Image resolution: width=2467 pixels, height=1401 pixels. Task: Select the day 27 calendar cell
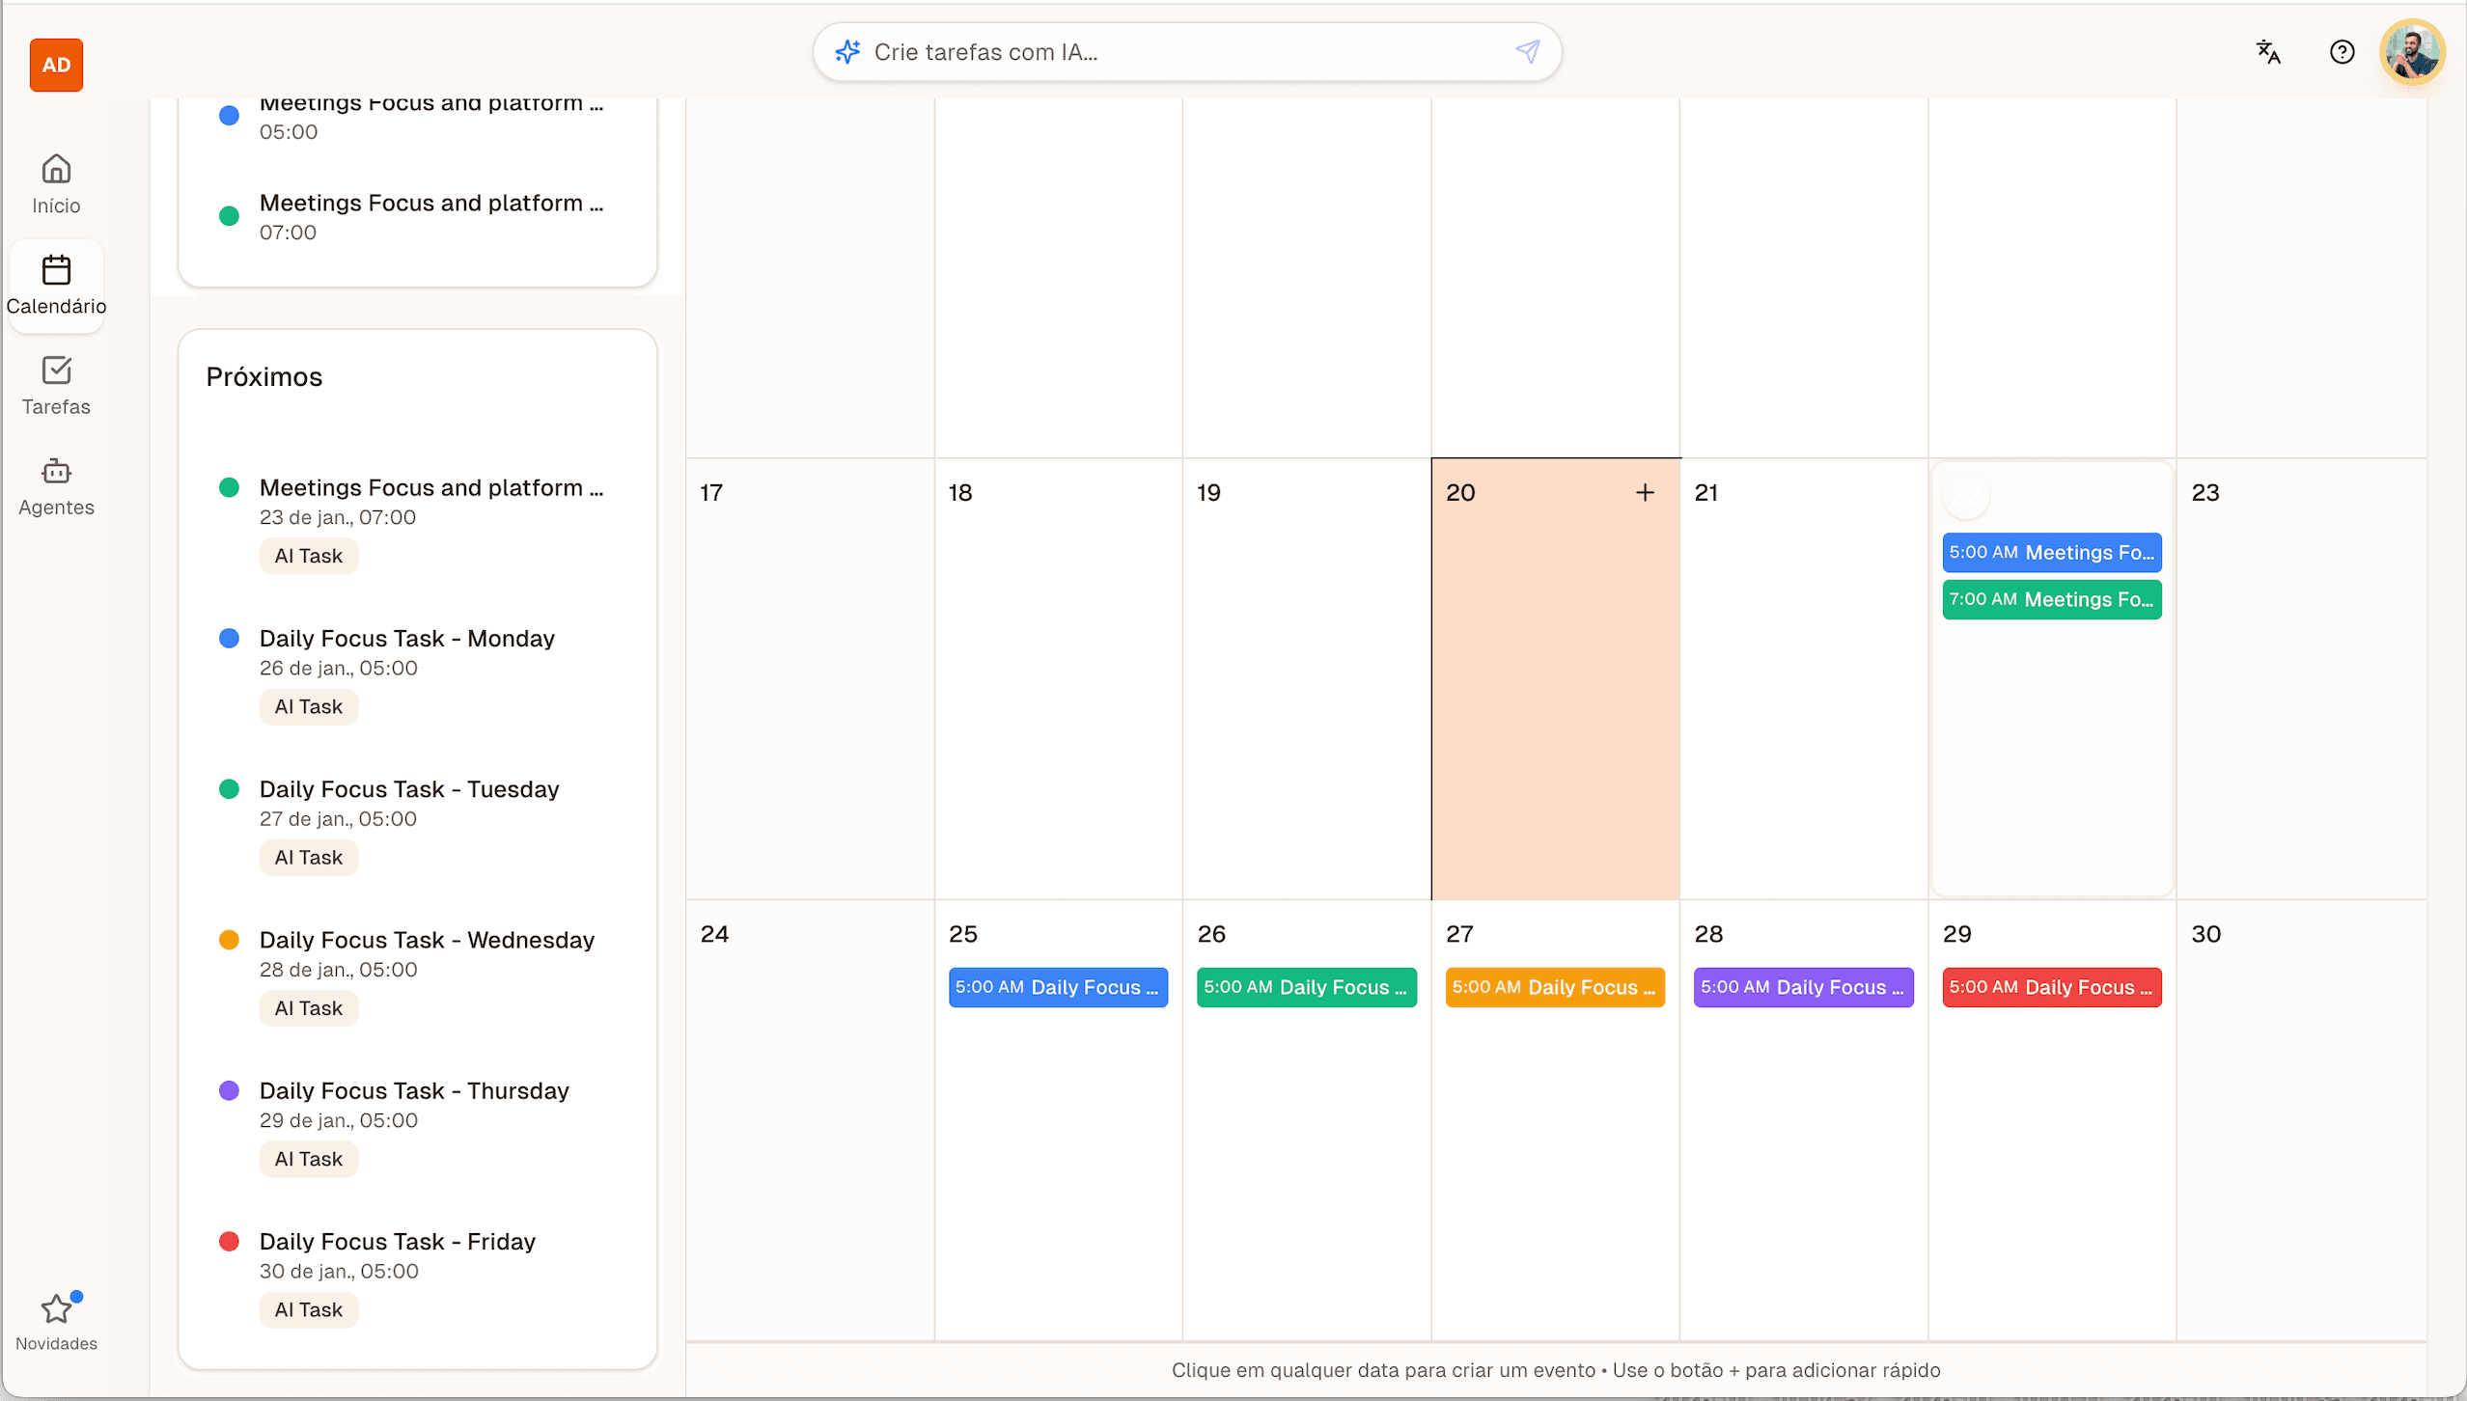[1554, 1158]
